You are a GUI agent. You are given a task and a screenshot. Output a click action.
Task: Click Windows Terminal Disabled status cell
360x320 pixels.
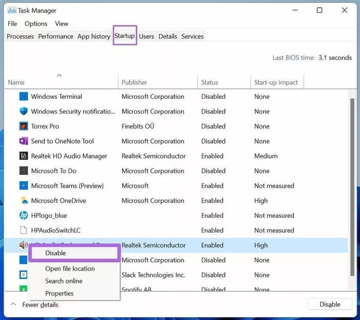click(213, 97)
